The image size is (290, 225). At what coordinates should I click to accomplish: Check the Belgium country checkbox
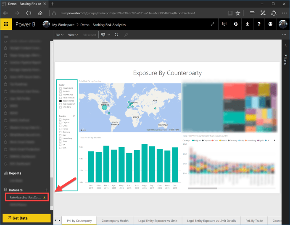coord(60,119)
